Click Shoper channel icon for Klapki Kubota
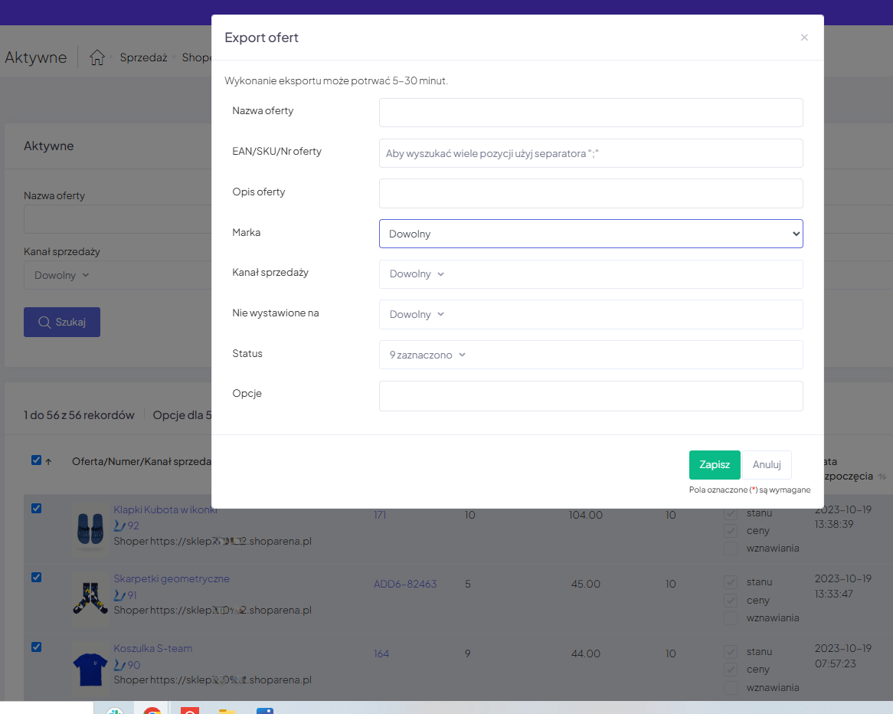Image resolution: width=893 pixels, height=714 pixels. tap(119, 526)
